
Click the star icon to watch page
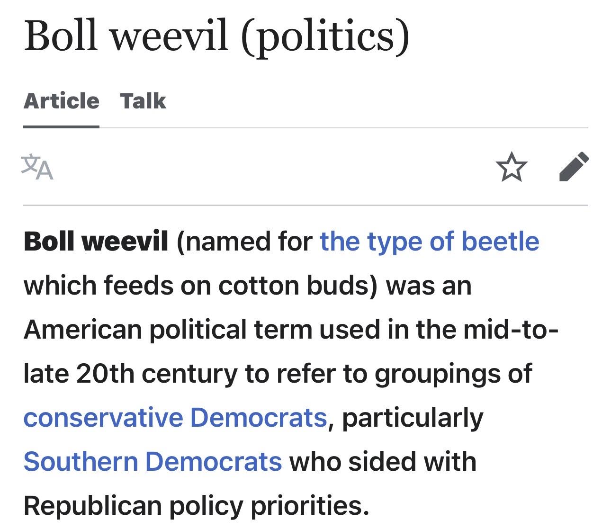pos(511,167)
